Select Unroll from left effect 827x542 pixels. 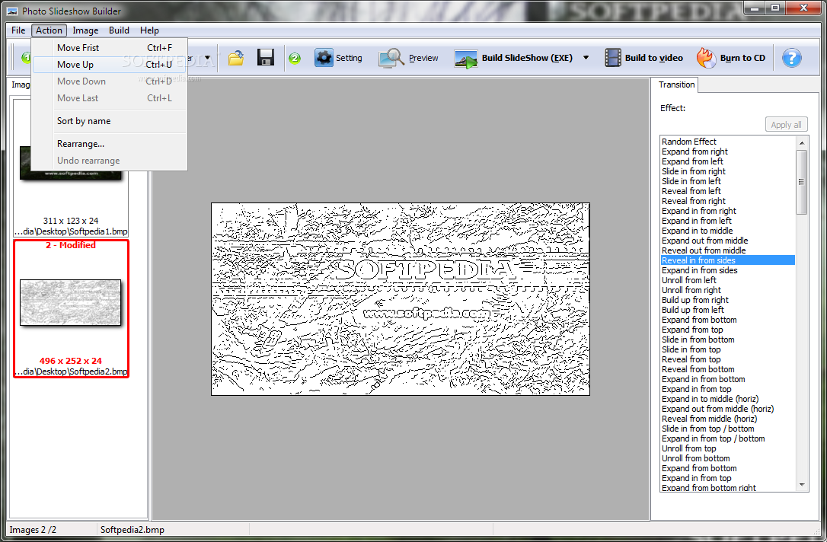727,280
